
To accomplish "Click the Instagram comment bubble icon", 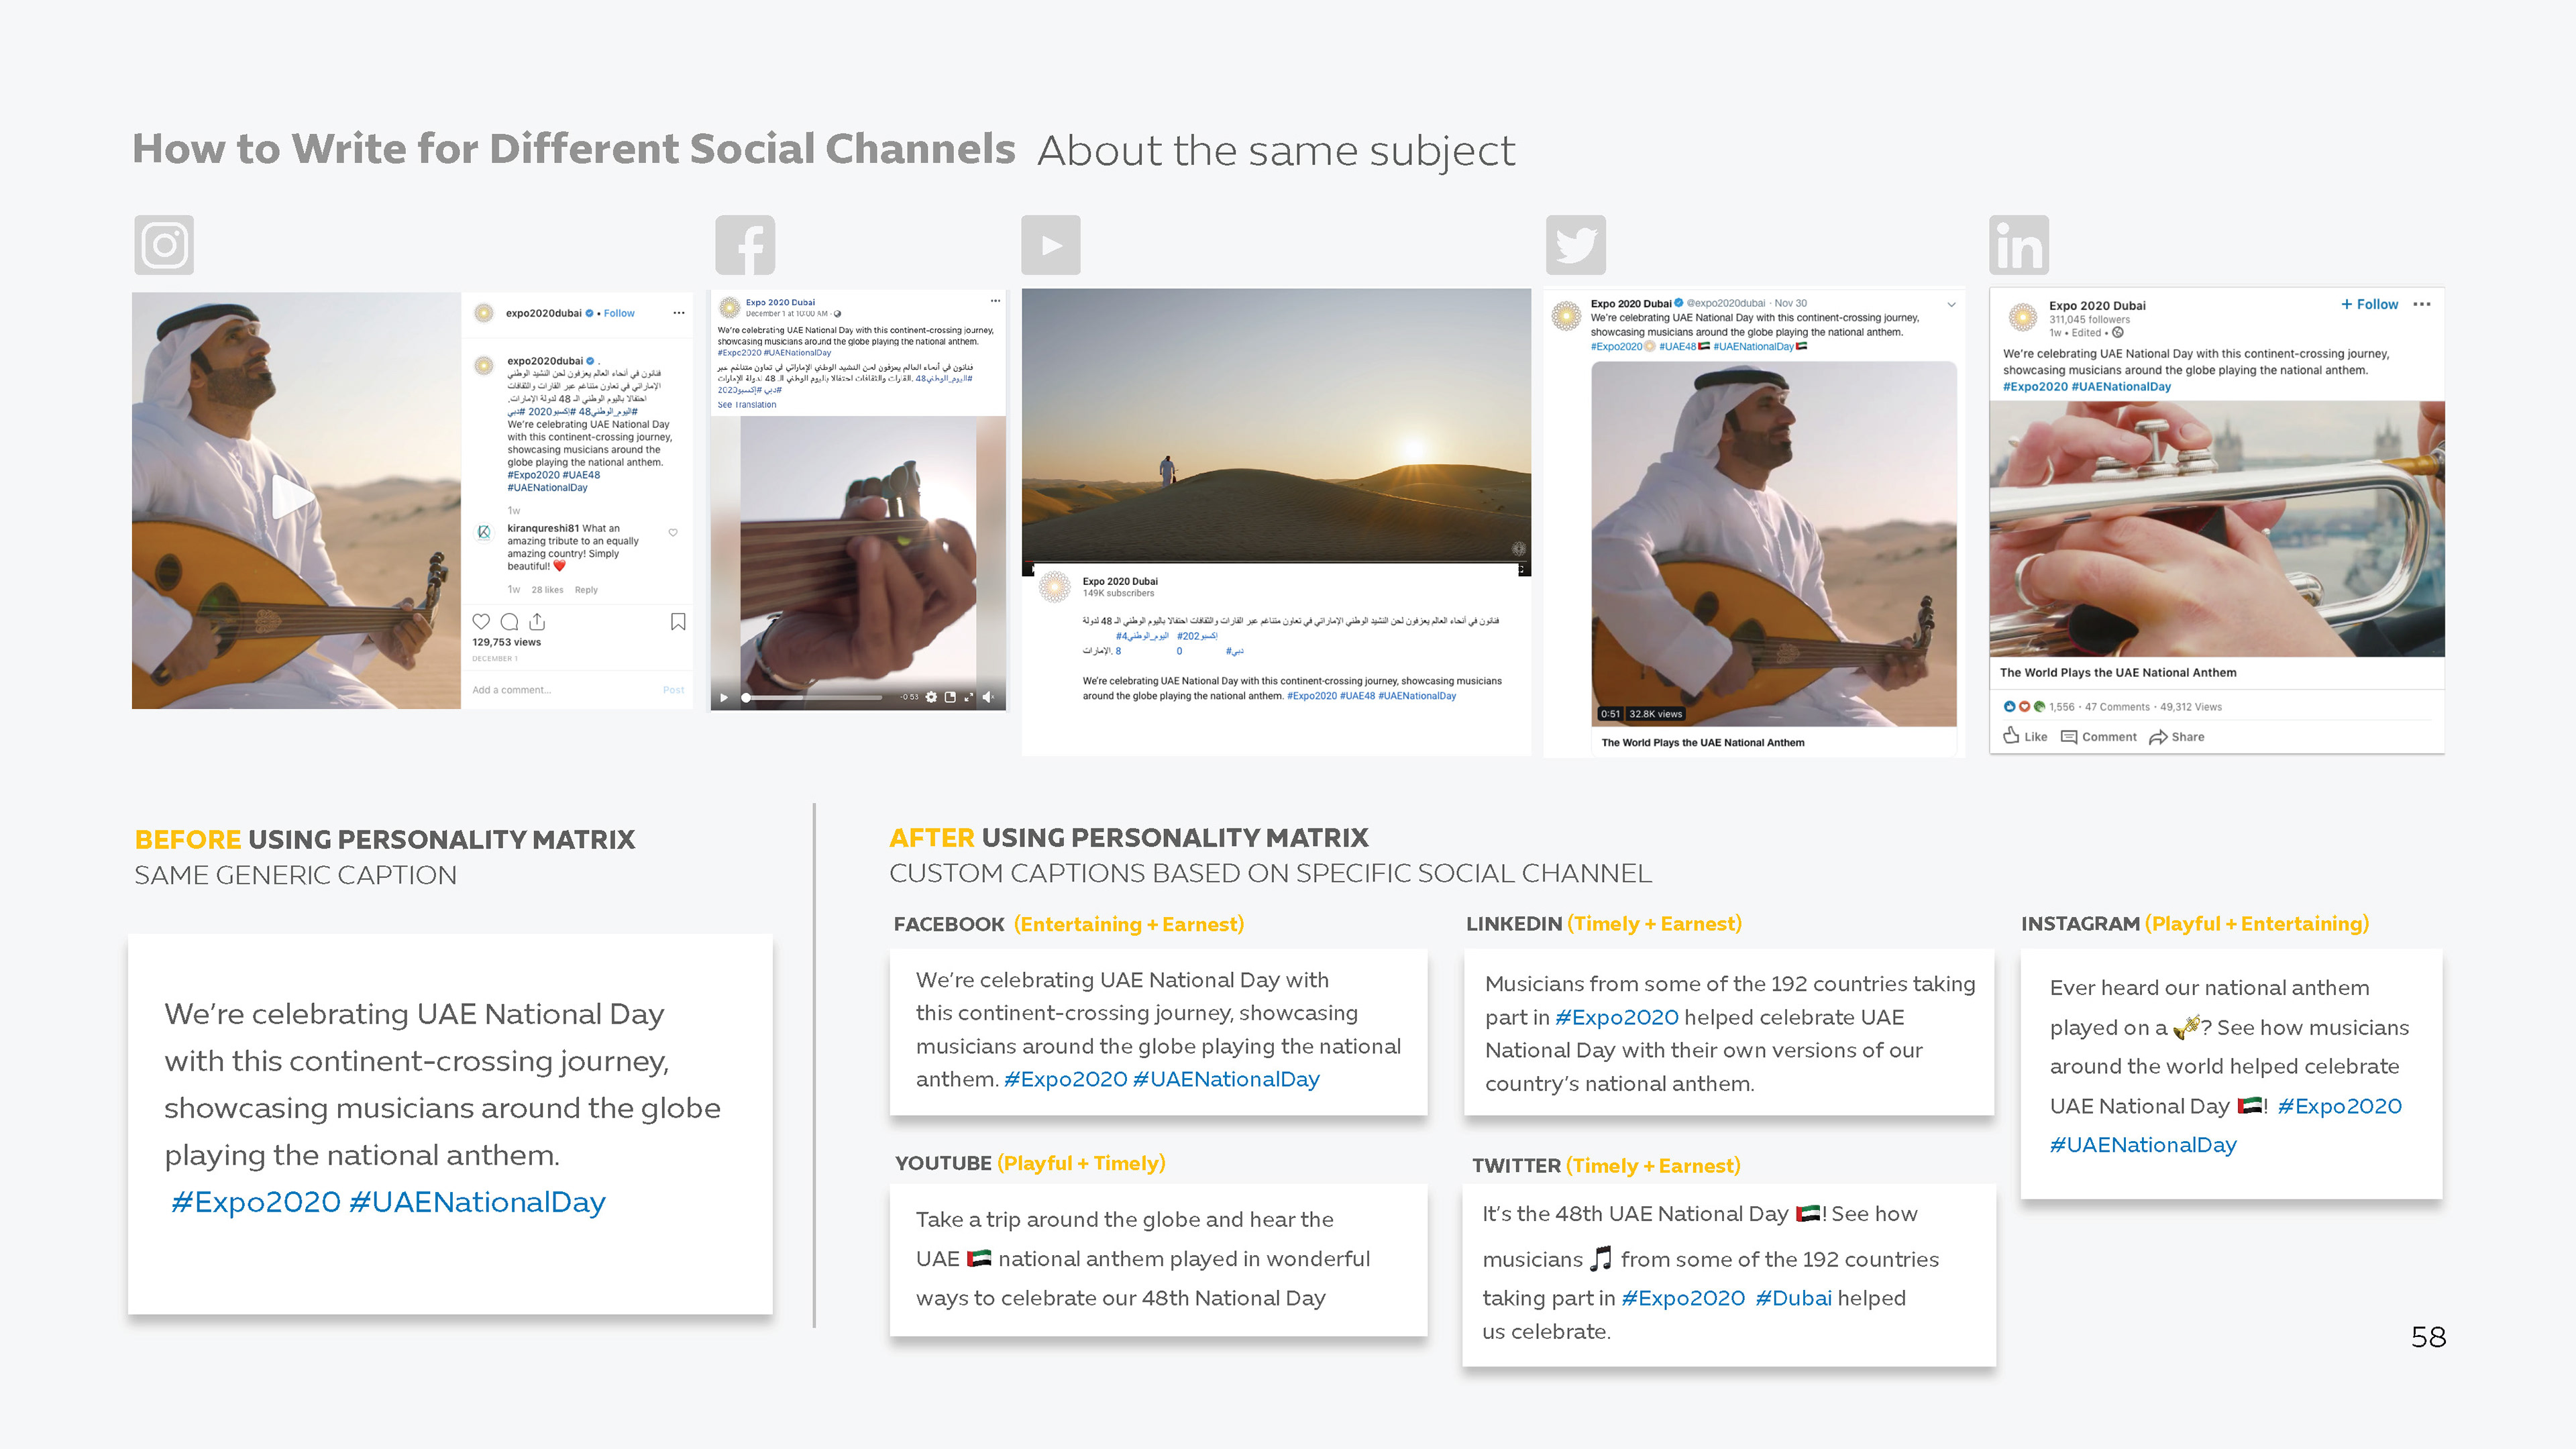I will (509, 621).
